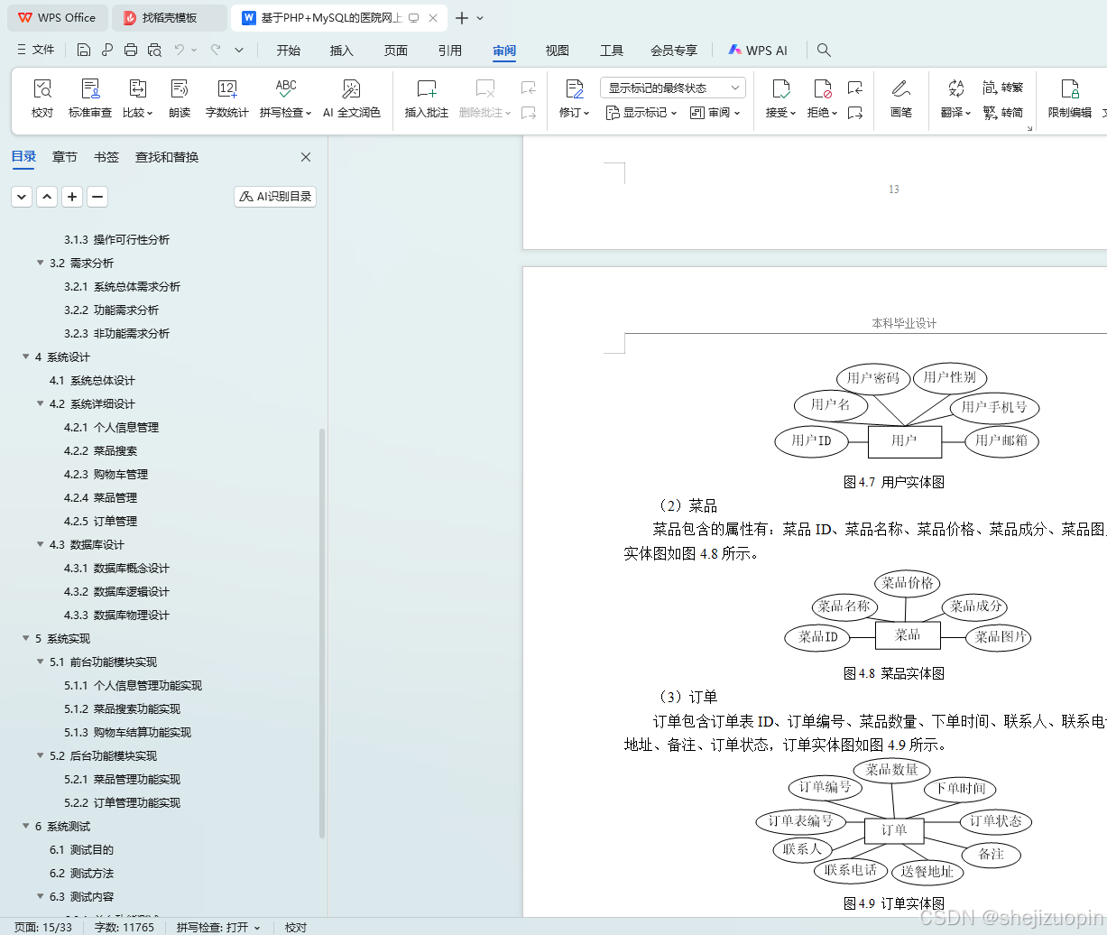Screen dimensions: 1107x935
Task: Select the 画笔 pen tool
Action: tap(901, 98)
